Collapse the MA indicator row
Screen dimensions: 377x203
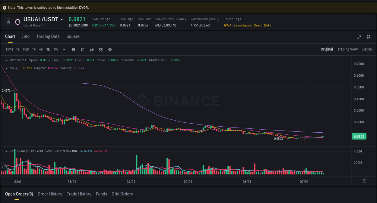pyautogui.click(x=6, y=68)
